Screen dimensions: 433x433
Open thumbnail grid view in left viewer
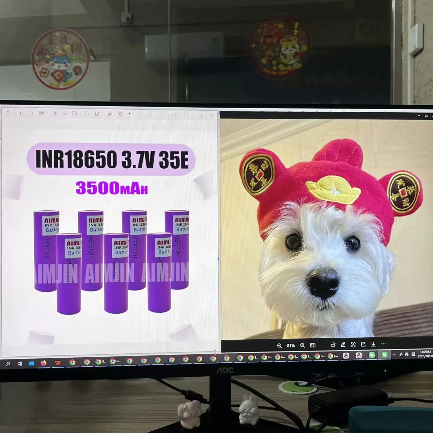(41, 113)
